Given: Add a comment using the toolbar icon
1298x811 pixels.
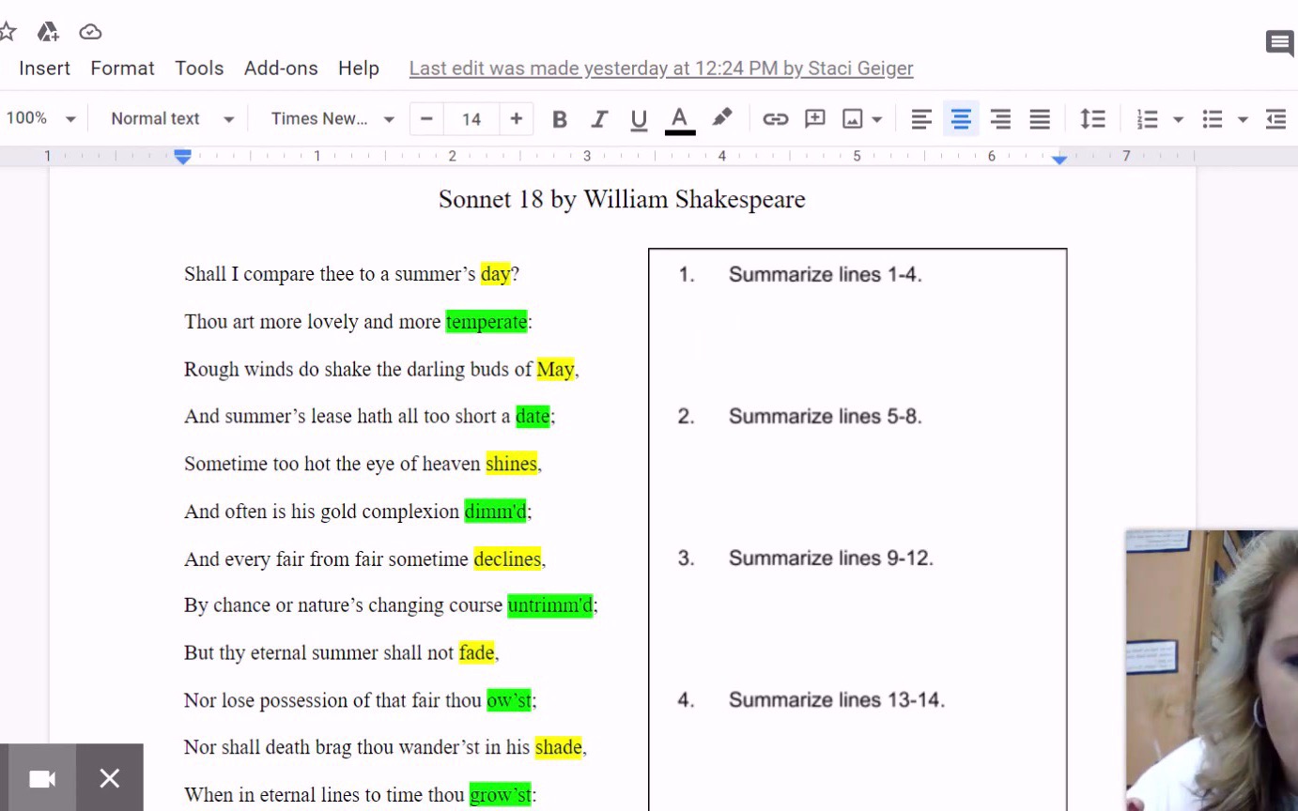Looking at the screenshot, I should click(815, 119).
